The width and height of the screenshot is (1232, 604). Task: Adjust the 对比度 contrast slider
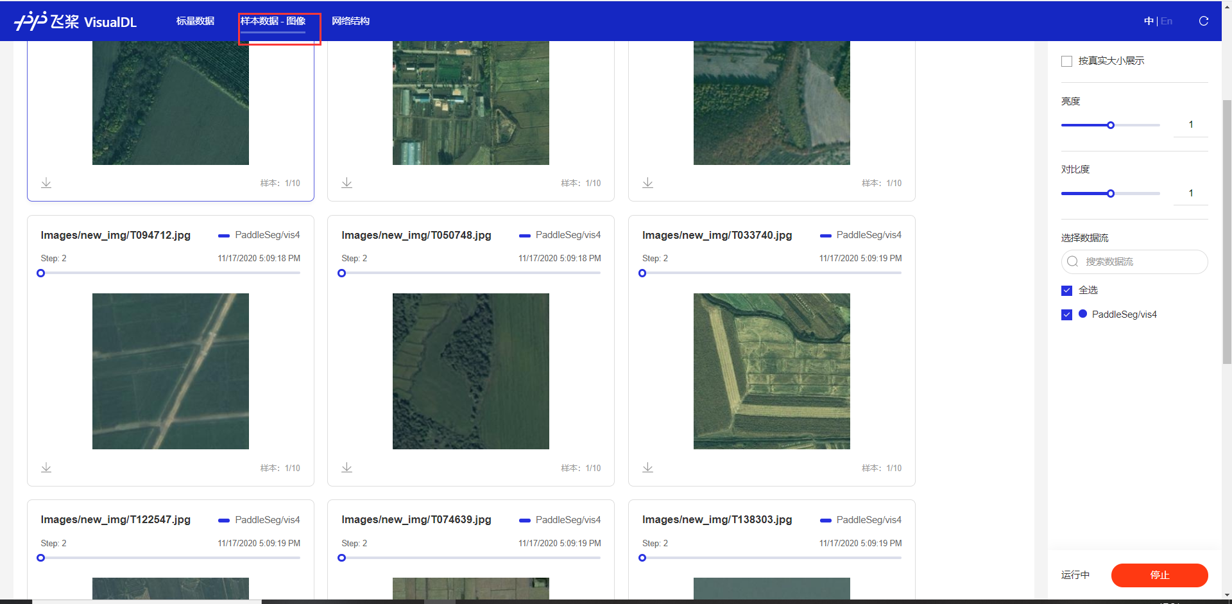coord(1111,193)
